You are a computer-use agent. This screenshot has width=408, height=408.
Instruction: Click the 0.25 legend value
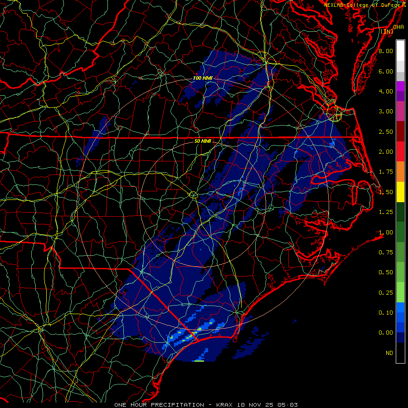point(386,293)
